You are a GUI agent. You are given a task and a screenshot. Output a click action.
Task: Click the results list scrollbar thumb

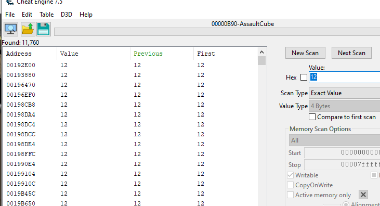click(x=261, y=61)
